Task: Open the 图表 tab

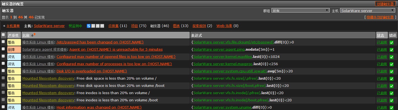Action: (x=176, y=26)
